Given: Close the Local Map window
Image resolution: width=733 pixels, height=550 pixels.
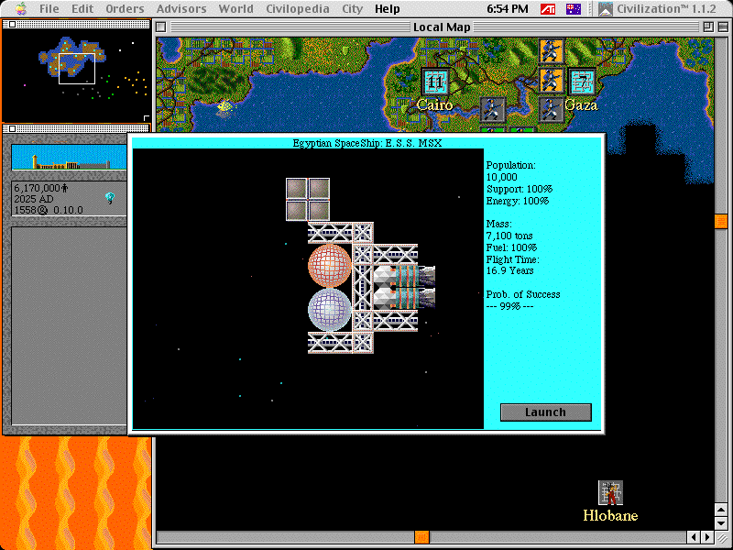Looking at the screenshot, I should [161, 27].
